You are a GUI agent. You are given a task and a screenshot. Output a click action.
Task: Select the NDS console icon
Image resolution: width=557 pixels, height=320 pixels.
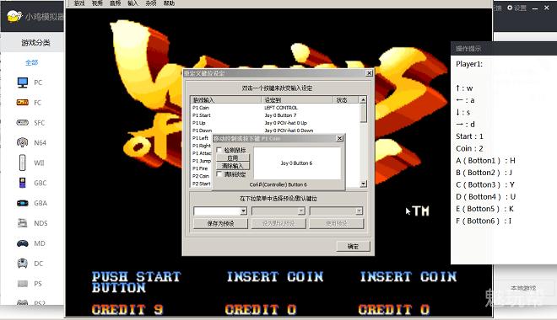(23, 223)
